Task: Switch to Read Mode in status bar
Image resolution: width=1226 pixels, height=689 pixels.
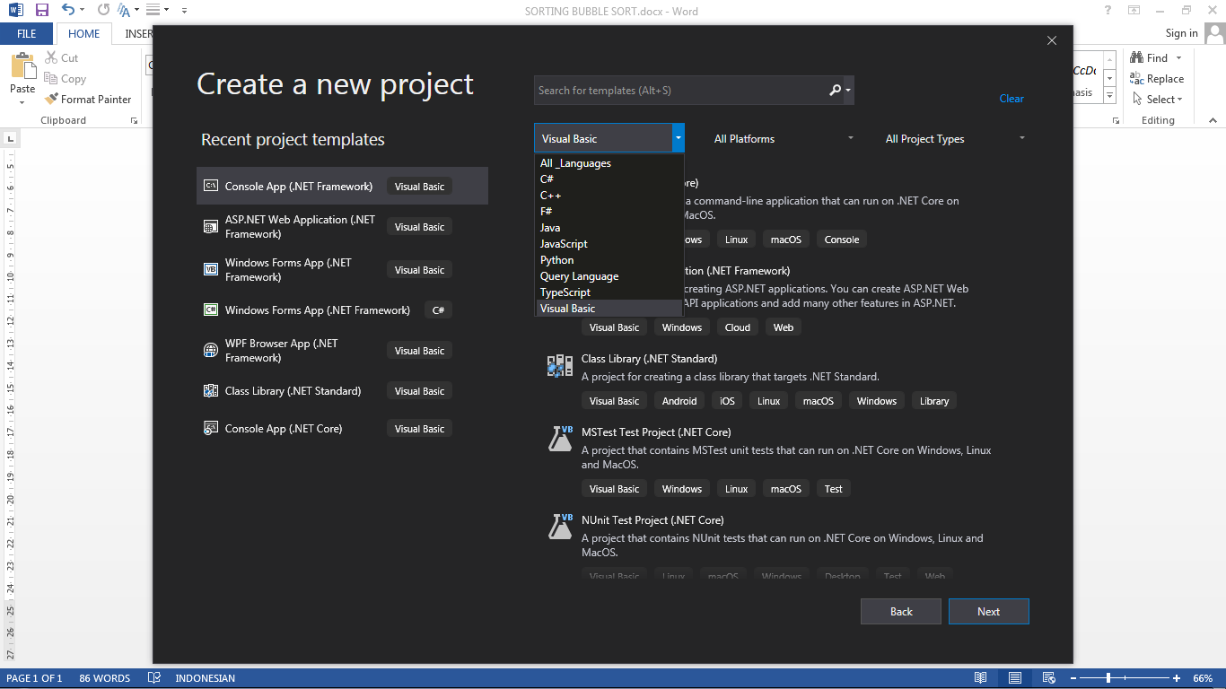Action: [980, 678]
